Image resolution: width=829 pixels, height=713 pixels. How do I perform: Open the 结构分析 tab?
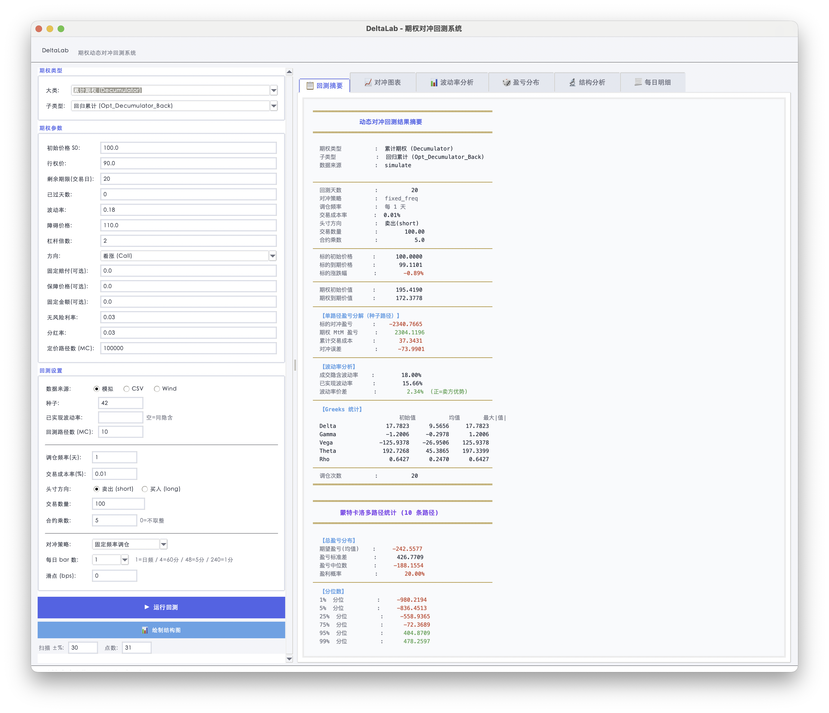pos(587,82)
